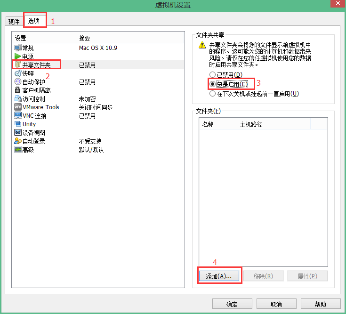Select the Unity row label
Viewport: 346px width, 314px height.
pos(29,124)
